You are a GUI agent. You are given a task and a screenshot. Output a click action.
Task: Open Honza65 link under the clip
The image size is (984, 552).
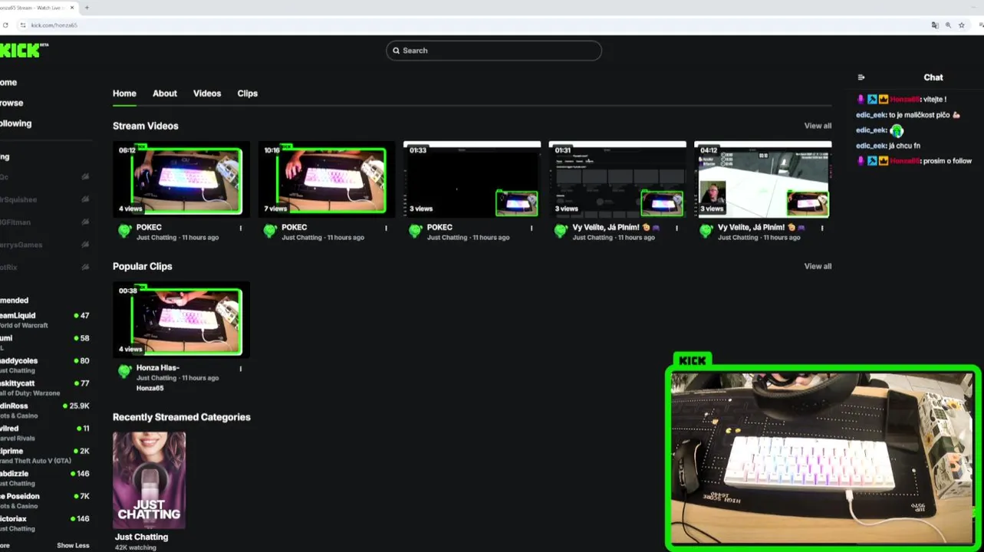click(150, 388)
